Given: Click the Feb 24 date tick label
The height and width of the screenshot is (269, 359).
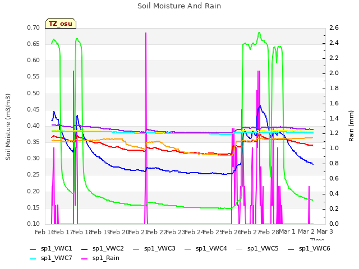Looking at the screenshot, I should [194, 232].
